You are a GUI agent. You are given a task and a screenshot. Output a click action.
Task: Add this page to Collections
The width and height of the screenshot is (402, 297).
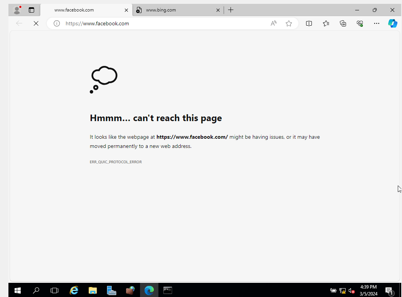(343, 23)
